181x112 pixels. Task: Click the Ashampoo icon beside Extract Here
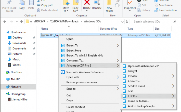coord(63,51)
